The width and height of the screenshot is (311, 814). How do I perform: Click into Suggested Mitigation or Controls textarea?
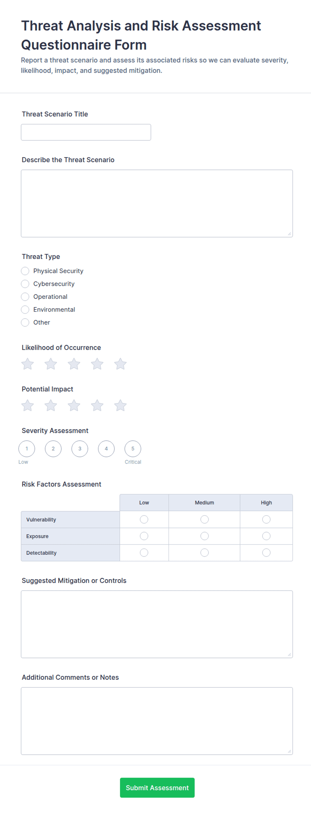click(157, 624)
